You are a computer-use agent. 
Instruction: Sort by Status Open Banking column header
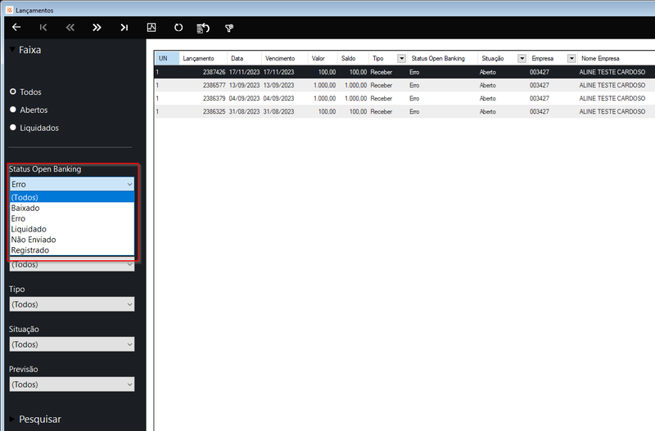[x=442, y=58]
